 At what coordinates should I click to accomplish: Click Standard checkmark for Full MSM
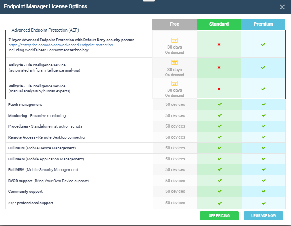click(220, 169)
